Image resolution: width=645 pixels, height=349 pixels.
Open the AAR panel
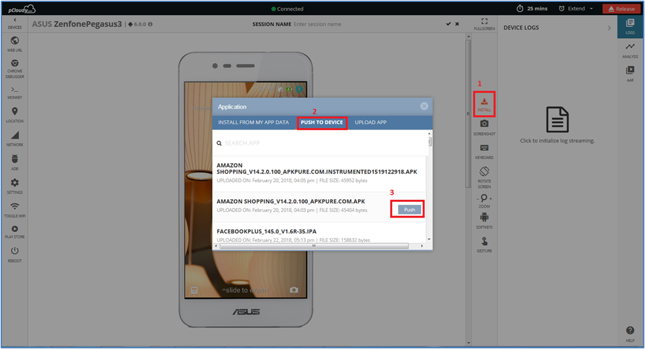tap(630, 74)
